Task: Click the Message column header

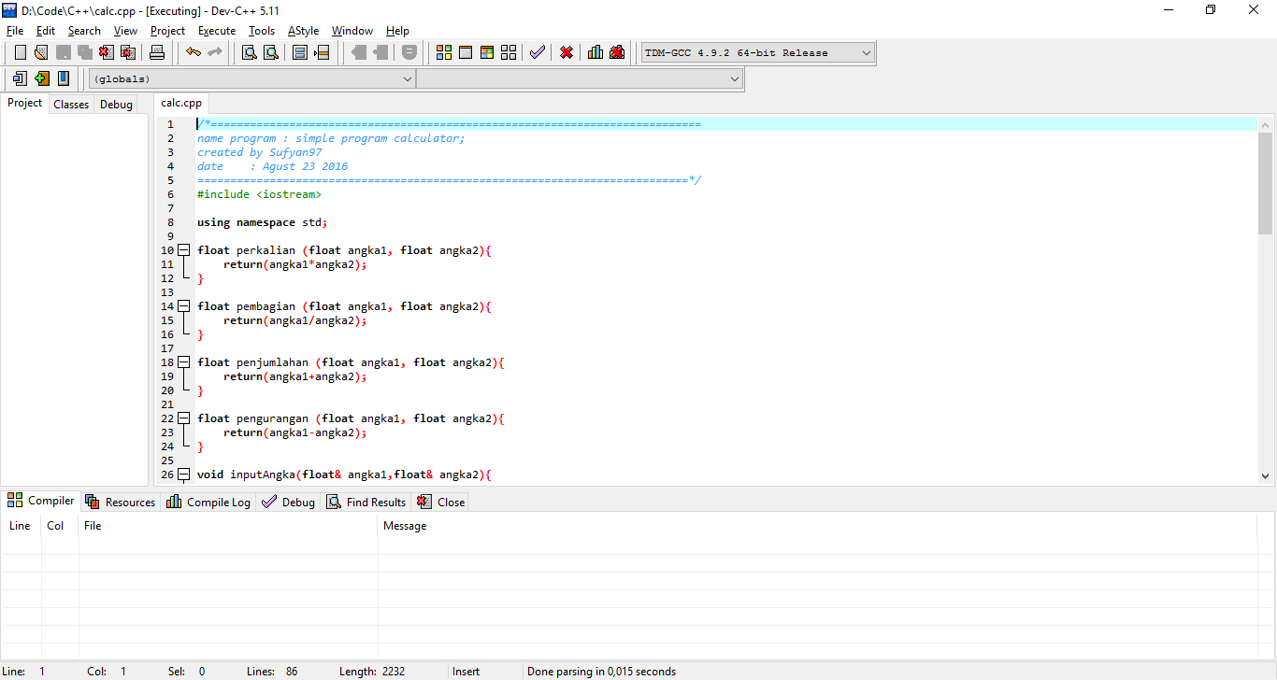Action: [x=817, y=526]
